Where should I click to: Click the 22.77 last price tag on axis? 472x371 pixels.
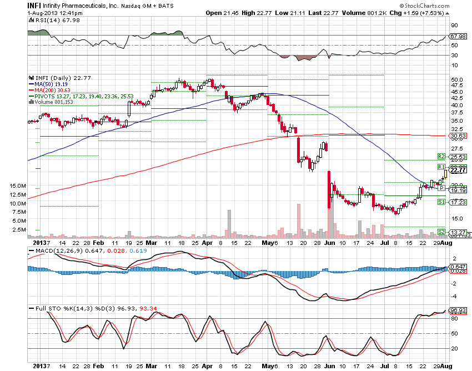point(458,170)
